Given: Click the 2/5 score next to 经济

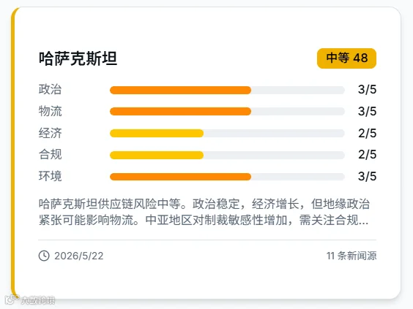Looking at the screenshot, I should point(367,133).
